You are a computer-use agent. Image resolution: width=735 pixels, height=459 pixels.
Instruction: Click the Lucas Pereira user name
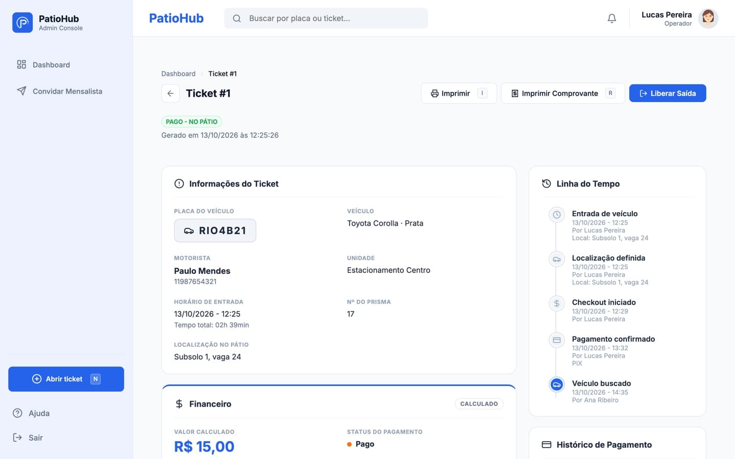(x=667, y=15)
